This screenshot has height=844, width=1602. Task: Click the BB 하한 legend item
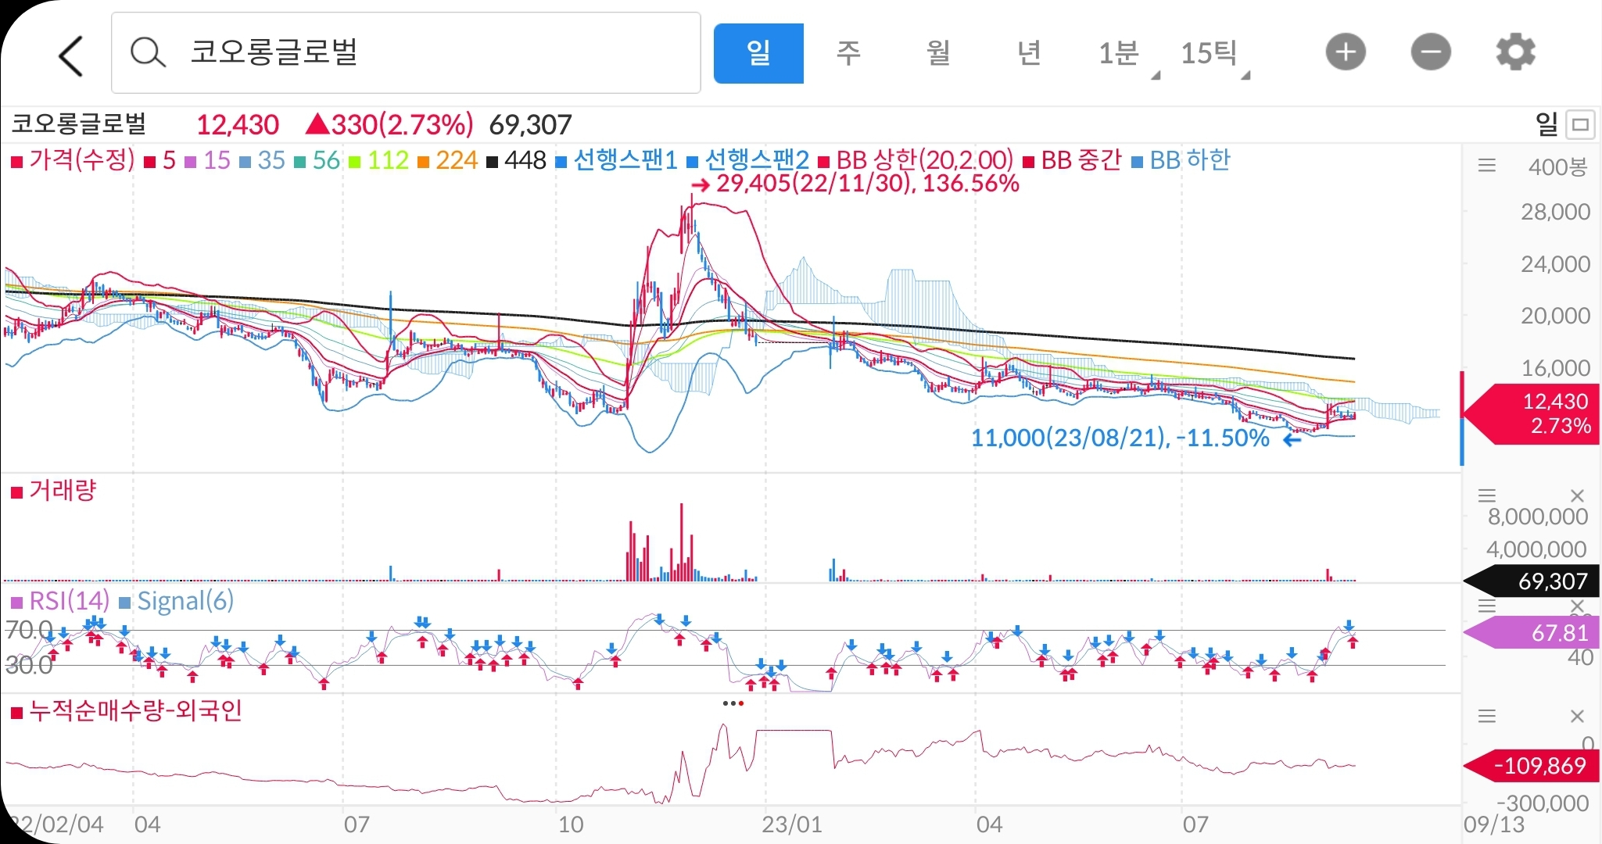tap(1181, 160)
